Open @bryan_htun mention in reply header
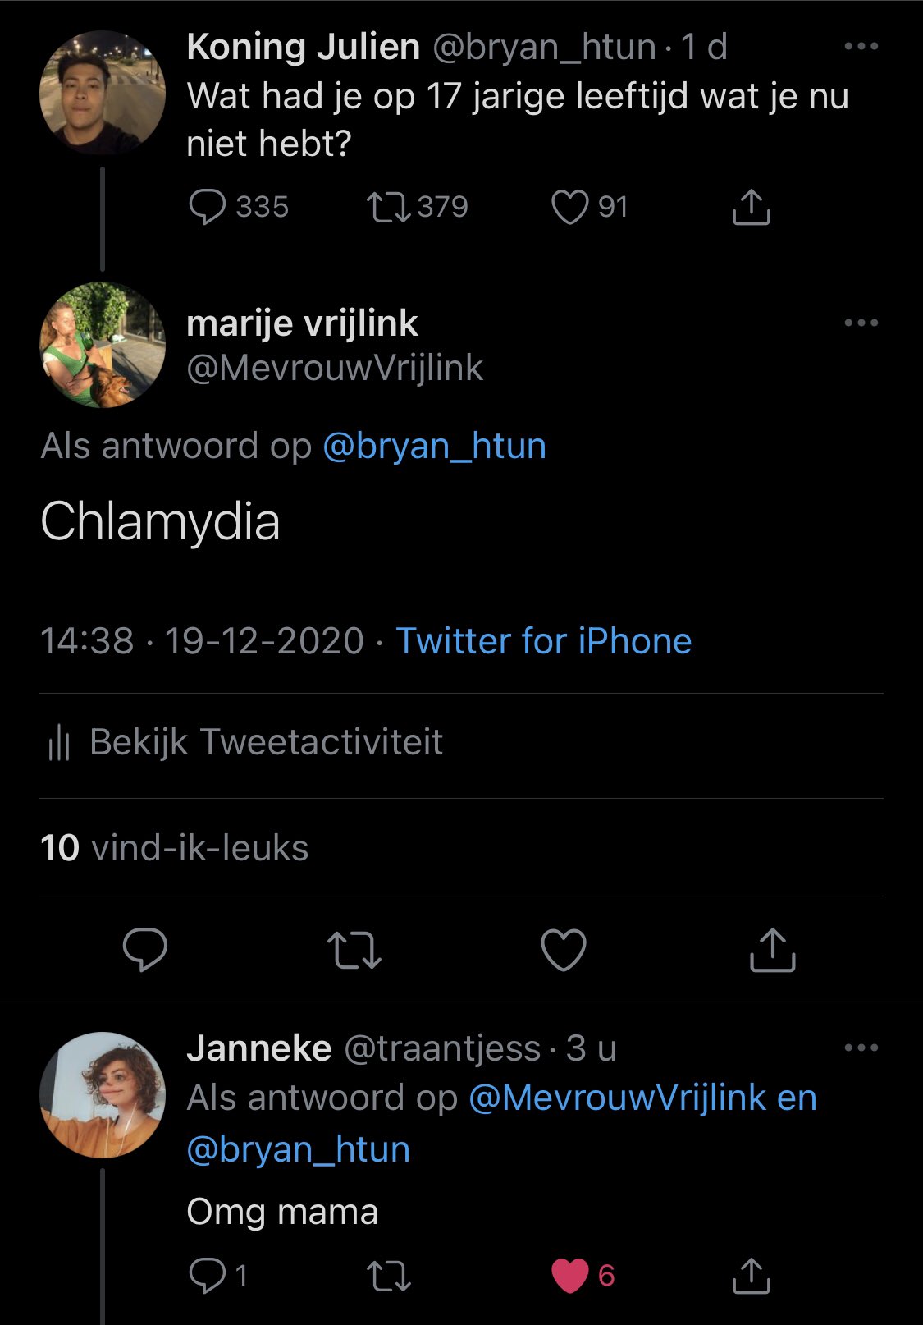The image size is (923, 1325). pyautogui.click(x=434, y=447)
